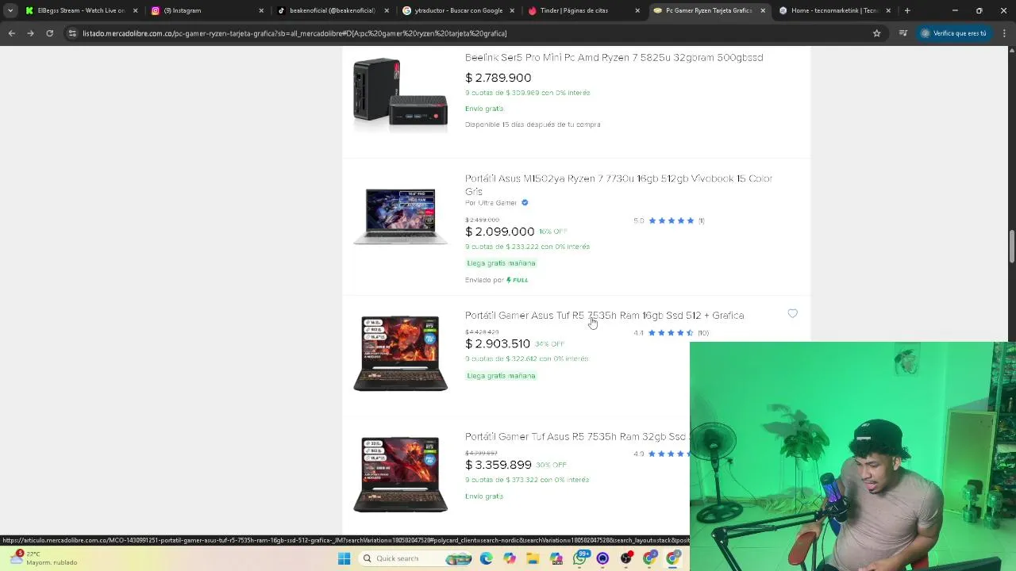Click the $ 2.903.510 price
This screenshot has height=571, width=1016.
498,343
